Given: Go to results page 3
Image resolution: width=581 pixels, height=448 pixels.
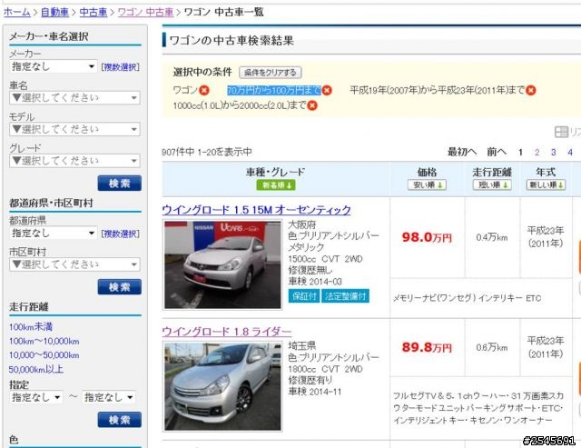Looking at the screenshot, I should [553, 152].
